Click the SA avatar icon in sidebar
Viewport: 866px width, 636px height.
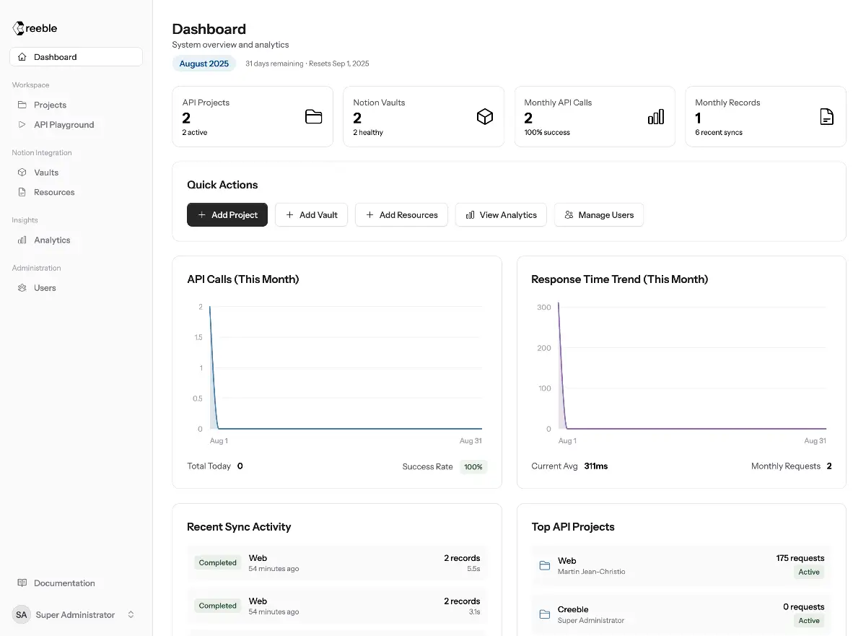(x=22, y=615)
